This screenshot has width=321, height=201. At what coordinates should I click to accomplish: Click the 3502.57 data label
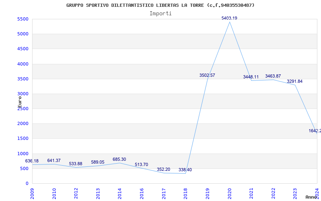tap(207, 75)
